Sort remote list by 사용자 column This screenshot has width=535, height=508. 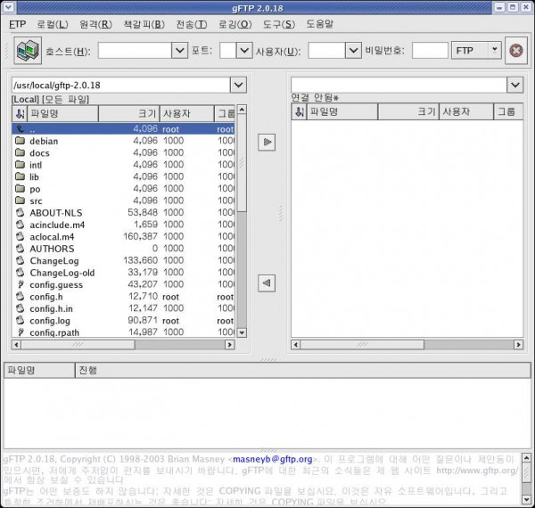pyautogui.click(x=466, y=111)
